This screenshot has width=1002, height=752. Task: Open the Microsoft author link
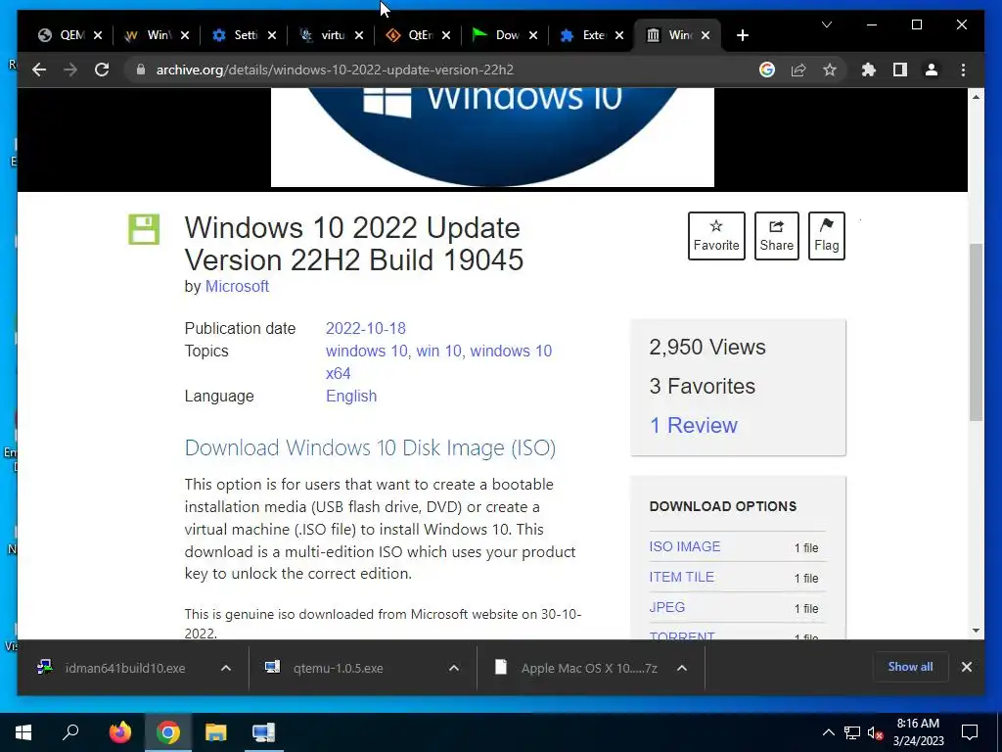pyautogui.click(x=237, y=287)
